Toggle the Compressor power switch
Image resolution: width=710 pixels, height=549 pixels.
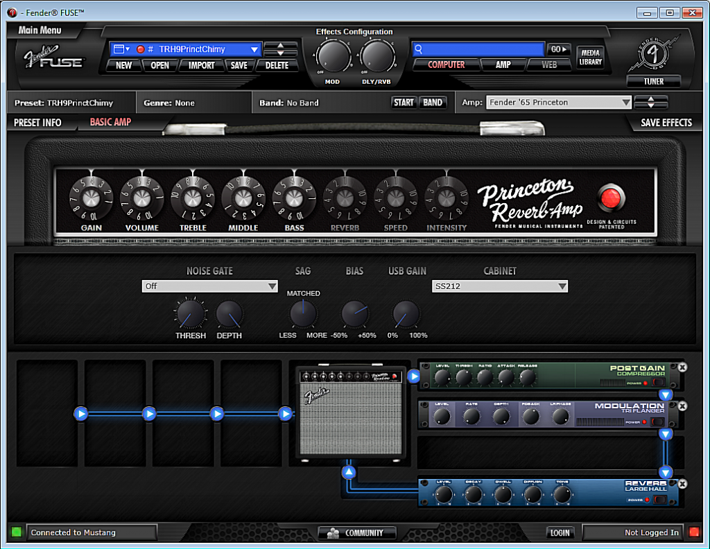click(658, 383)
